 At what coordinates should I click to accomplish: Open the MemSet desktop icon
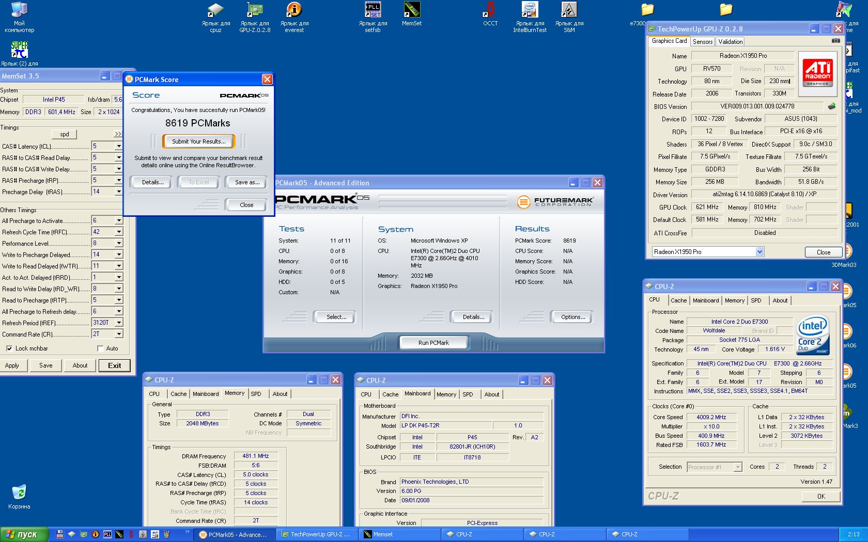point(411,14)
